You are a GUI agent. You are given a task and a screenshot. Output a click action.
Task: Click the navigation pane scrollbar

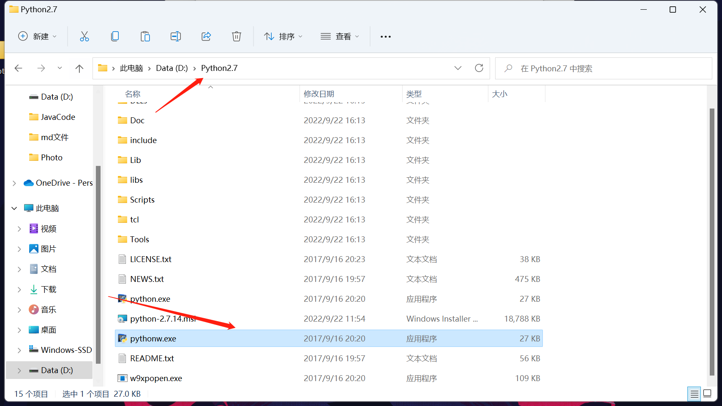click(x=98, y=264)
